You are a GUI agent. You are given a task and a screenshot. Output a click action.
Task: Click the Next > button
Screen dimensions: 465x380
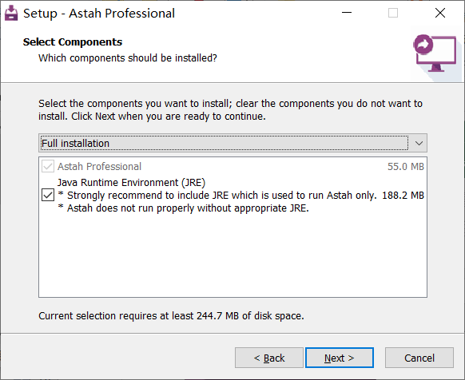(x=340, y=358)
